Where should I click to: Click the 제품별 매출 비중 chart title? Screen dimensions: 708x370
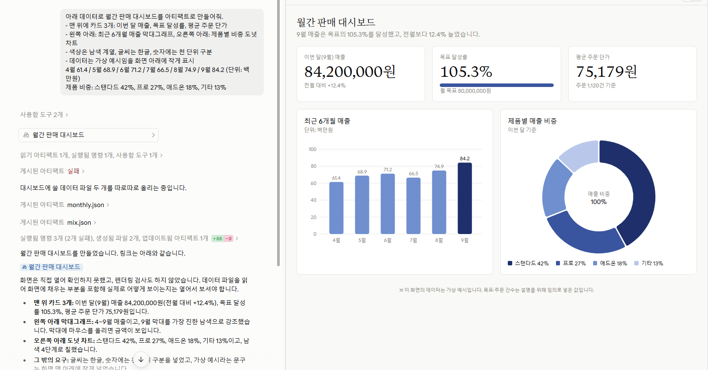[532, 121]
